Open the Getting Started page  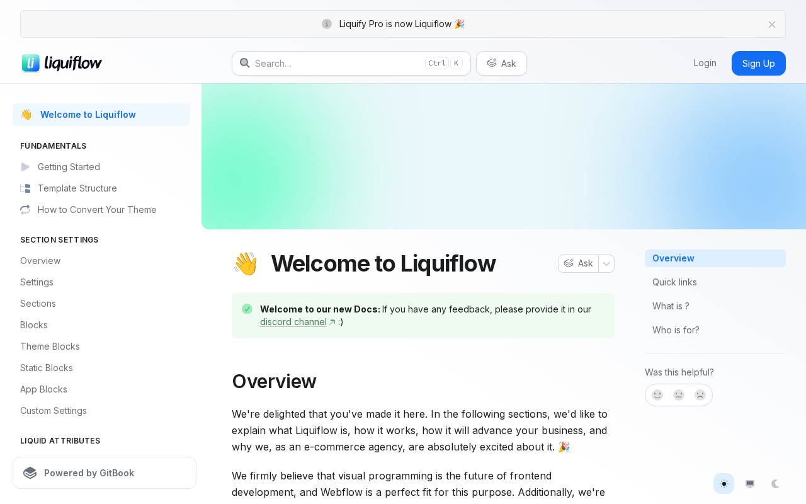pyautogui.click(x=101, y=167)
